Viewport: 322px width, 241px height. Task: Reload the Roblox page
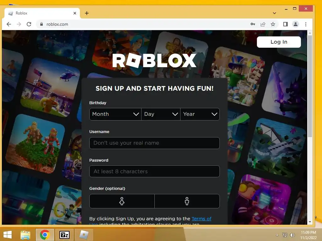click(x=29, y=24)
